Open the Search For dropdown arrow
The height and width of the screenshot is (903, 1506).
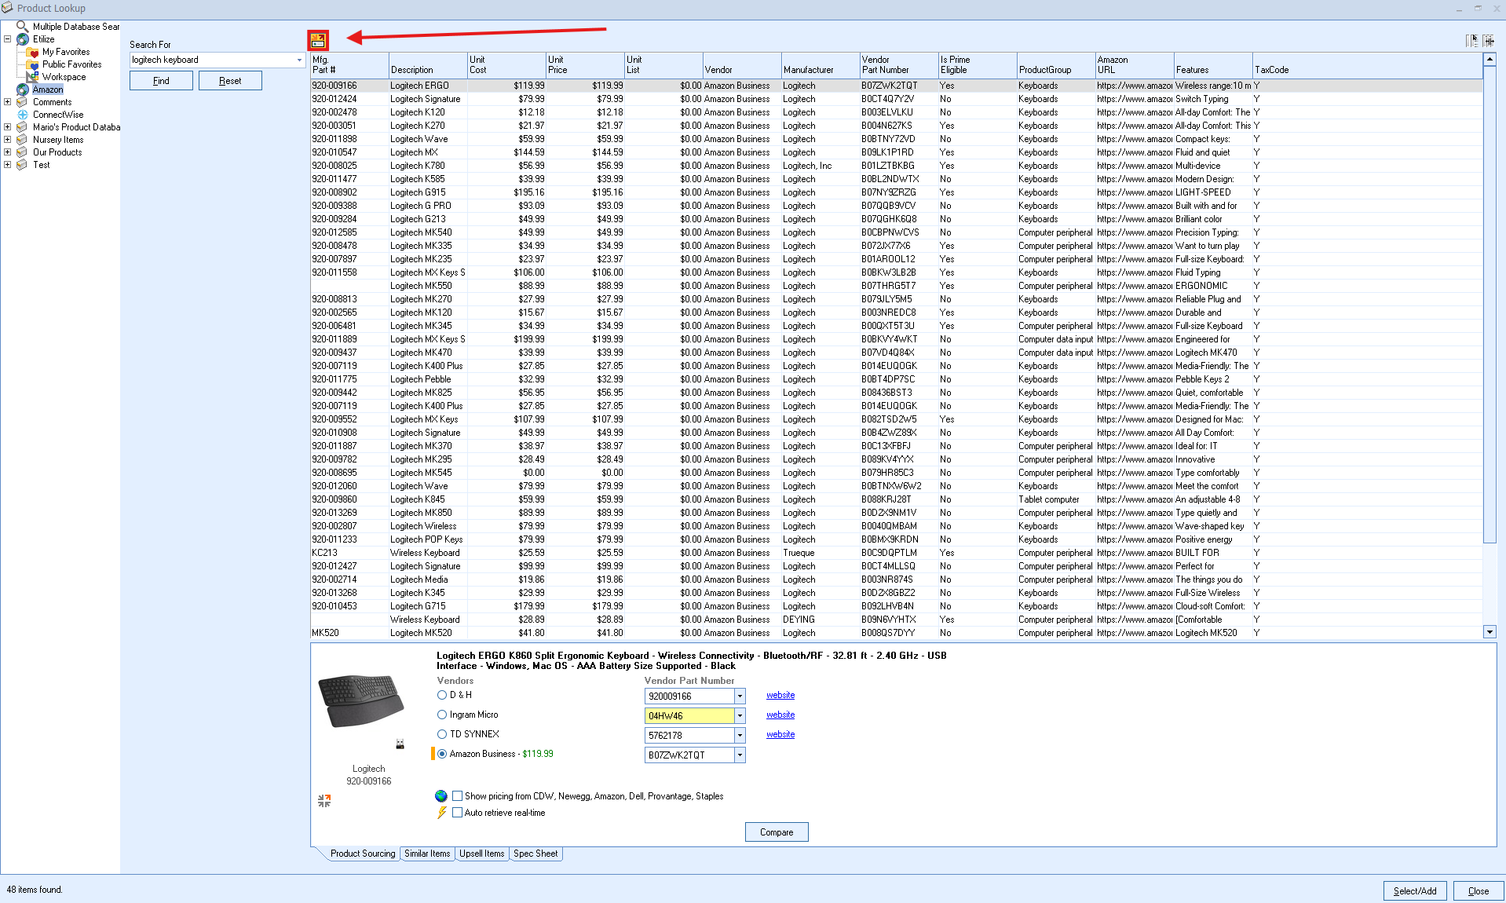(299, 60)
